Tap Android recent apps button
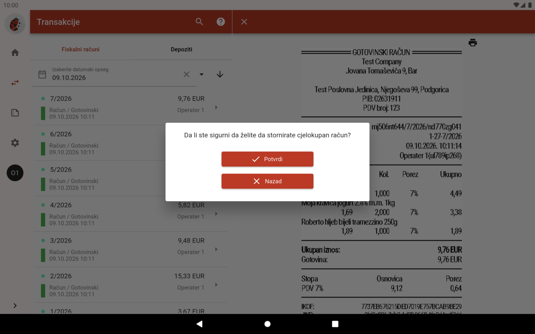535x334 pixels. [335, 324]
